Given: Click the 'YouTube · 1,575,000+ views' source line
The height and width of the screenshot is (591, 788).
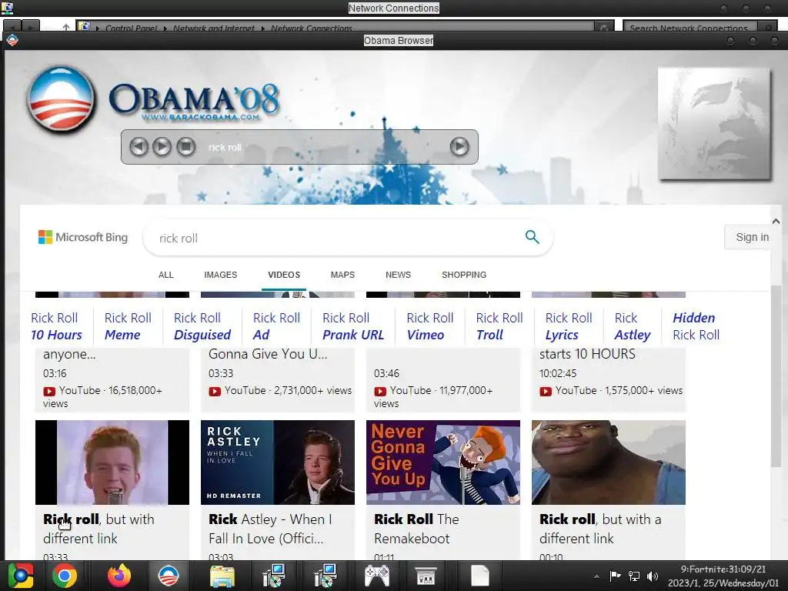Looking at the screenshot, I should [x=611, y=390].
